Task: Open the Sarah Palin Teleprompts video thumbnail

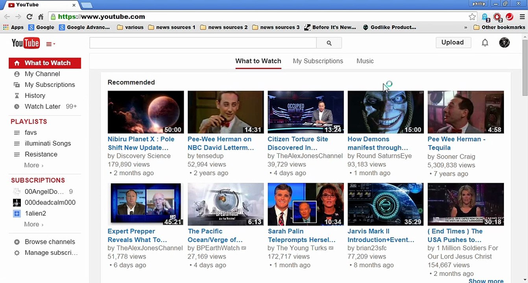Action: click(306, 204)
